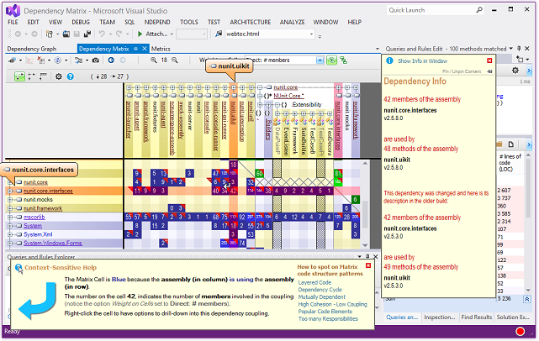Open the Too many Responsibilities link

[328, 318]
